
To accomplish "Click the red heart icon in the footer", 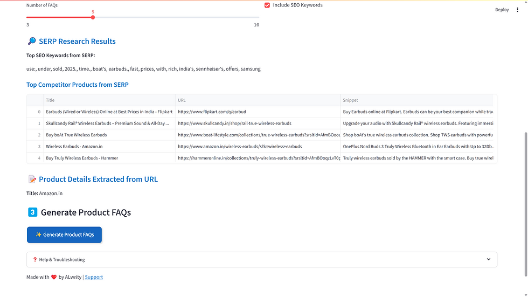I will coord(54,277).
